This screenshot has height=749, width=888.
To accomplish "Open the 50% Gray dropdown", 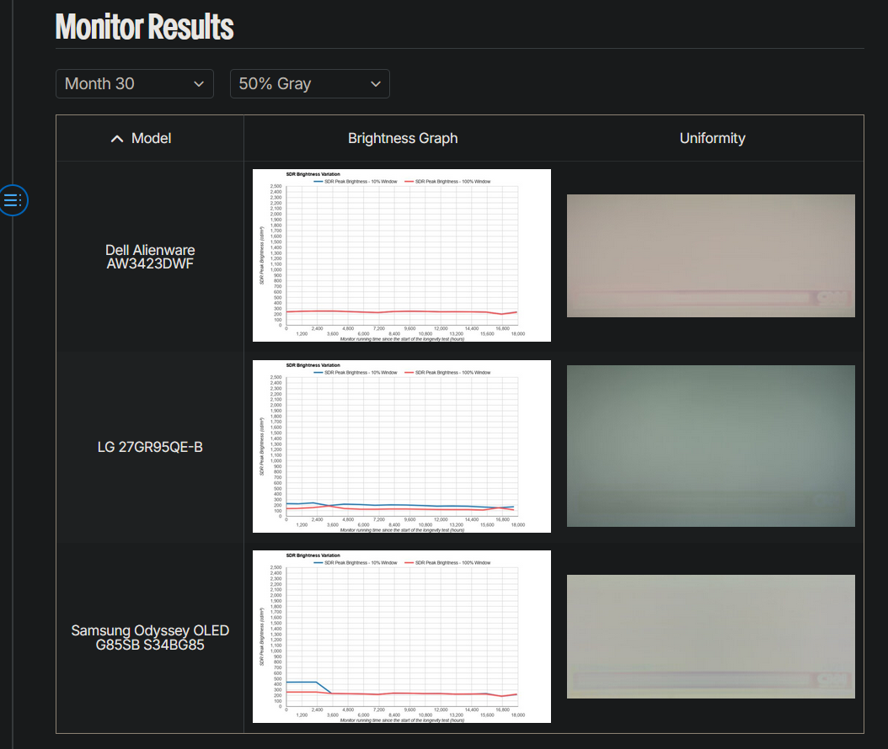I will tap(310, 83).
